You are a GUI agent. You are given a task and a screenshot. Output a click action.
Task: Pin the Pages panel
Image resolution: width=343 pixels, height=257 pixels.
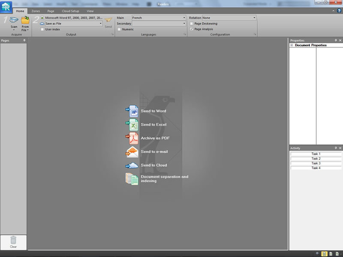(x=24, y=40)
